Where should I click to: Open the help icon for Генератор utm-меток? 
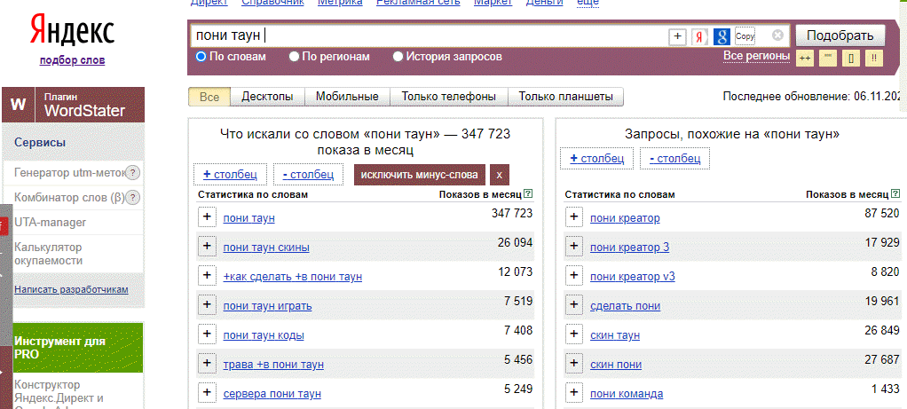133,172
